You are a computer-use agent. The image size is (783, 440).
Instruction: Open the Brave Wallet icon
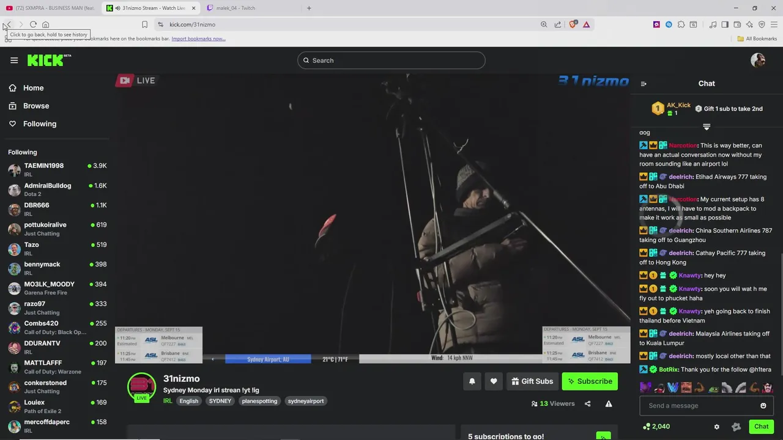click(737, 24)
